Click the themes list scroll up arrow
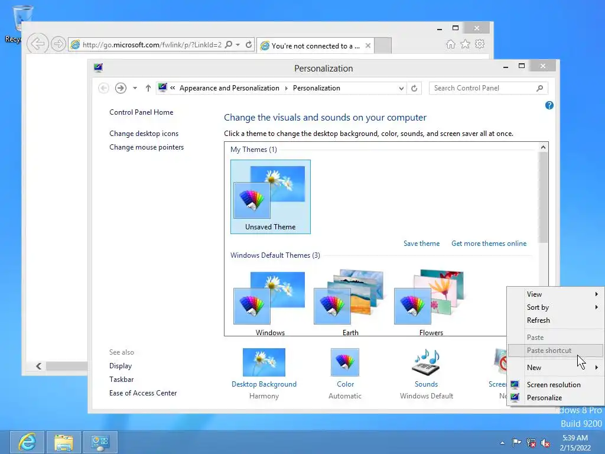The width and height of the screenshot is (605, 454). (543, 147)
